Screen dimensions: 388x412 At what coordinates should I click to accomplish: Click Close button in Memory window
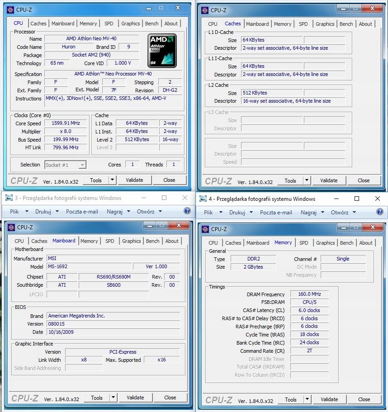(364, 399)
